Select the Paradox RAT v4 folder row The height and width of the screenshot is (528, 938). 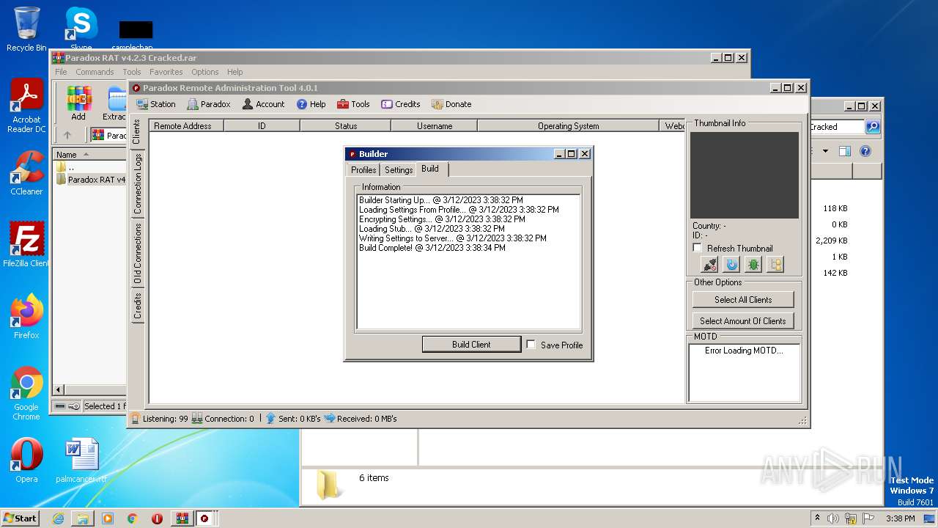[x=90, y=180]
